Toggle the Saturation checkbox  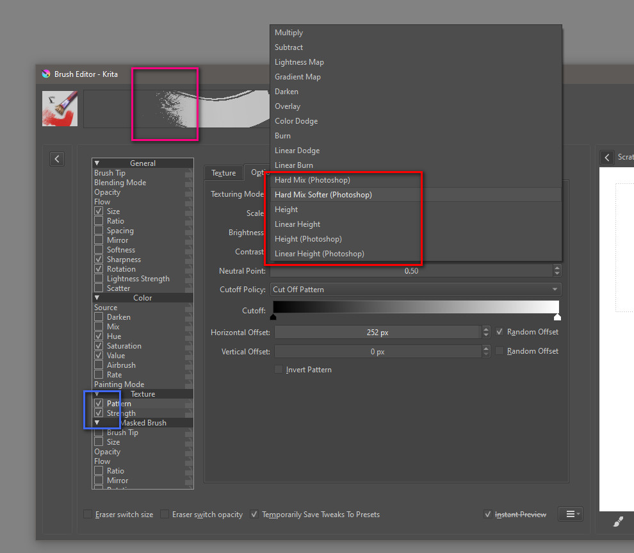pyautogui.click(x=99, y=346)
